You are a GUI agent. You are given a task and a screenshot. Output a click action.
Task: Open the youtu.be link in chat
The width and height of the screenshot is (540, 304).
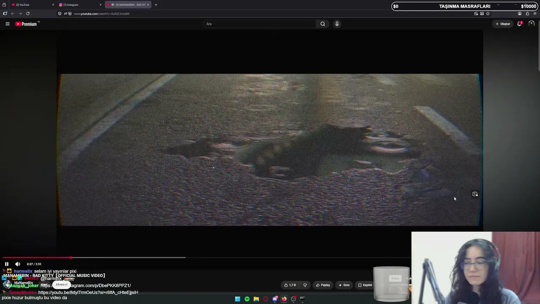coord(88,292)
